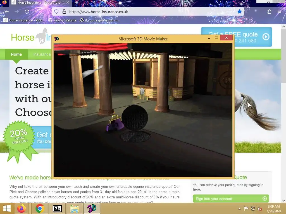The height and width of the screenshot is (214, 286).
Task: Open the Firefox extensions menu
Action: 269,12
